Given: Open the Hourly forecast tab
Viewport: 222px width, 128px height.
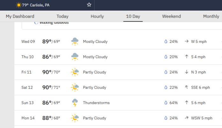Looking at the screenshot, I should 97,16.
